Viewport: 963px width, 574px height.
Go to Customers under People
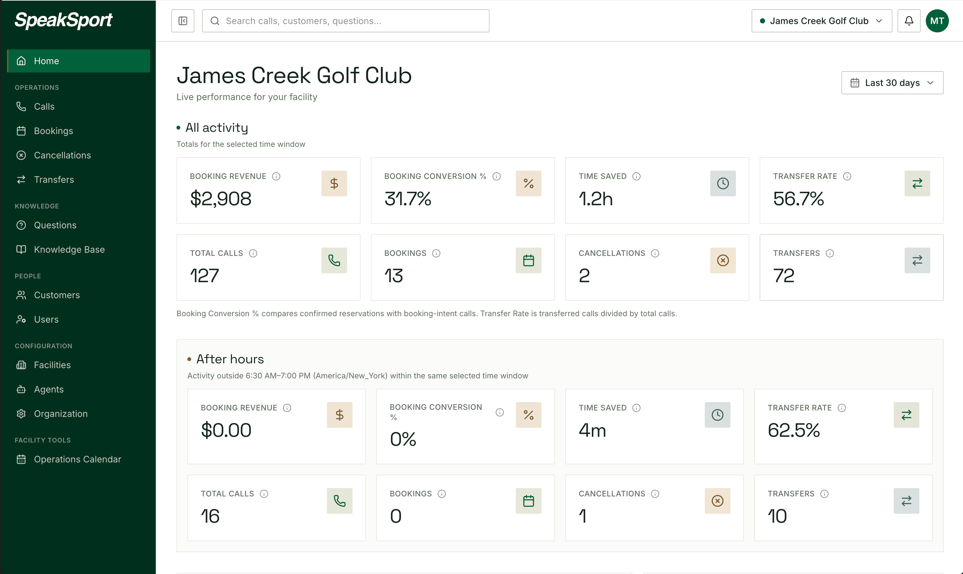(x=79, y=295)
